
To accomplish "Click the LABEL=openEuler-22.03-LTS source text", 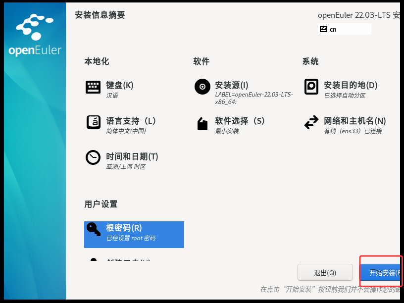I will [x=254, y=98].
